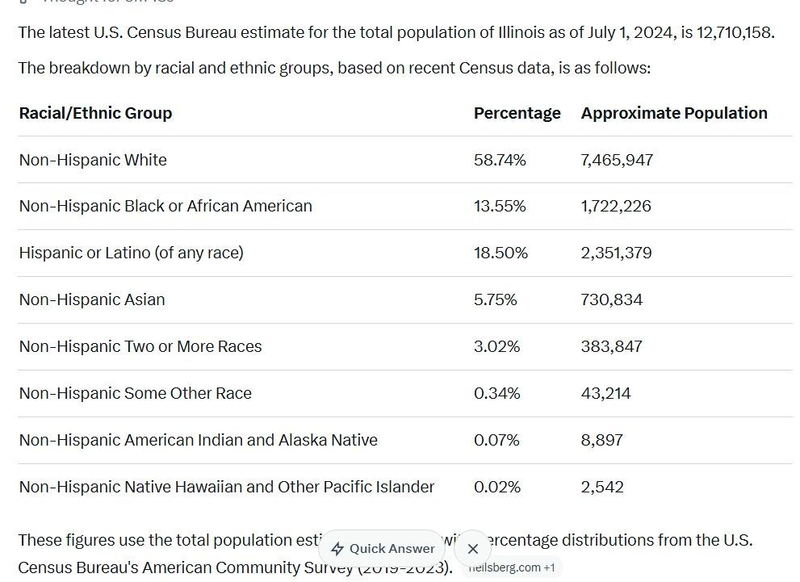800x582 pixels.
Task: Dismiss the Quick Answer popup with X
Action: click(473, 549)
